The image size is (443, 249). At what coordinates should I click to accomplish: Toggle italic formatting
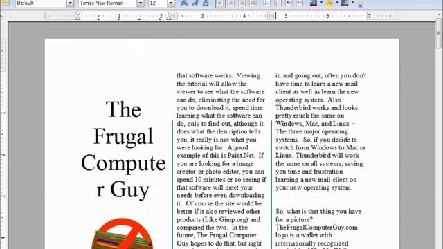pos(195,3)
